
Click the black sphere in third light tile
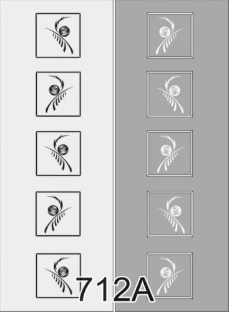(63, 150)
